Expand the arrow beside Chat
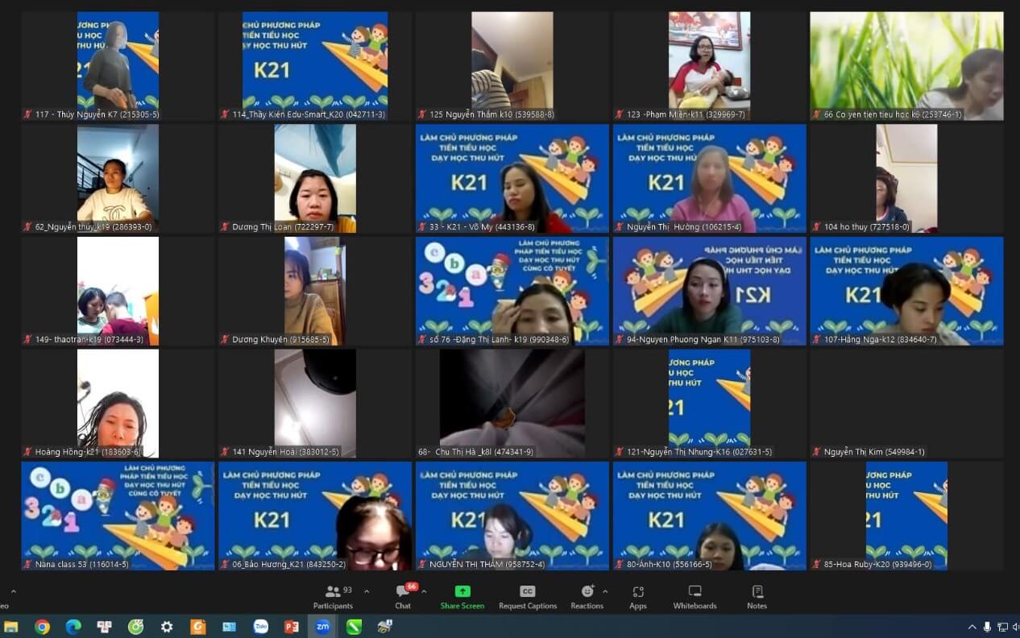1020x638 pixels. (424, 591)
